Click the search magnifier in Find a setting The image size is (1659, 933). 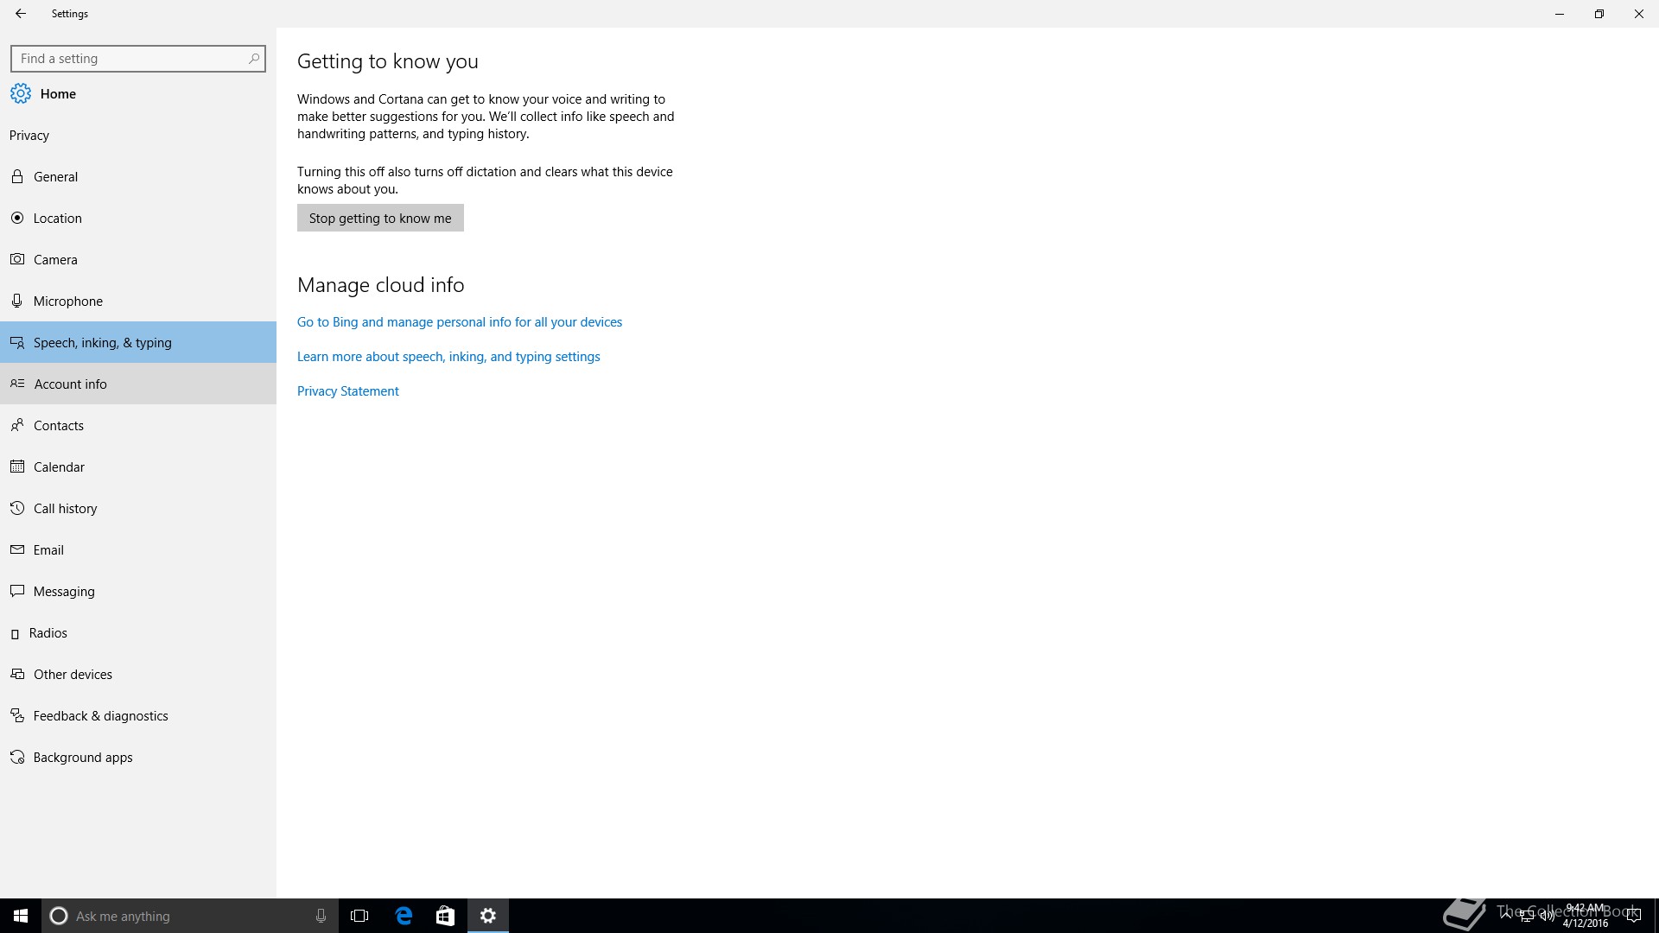click(253, 59)
